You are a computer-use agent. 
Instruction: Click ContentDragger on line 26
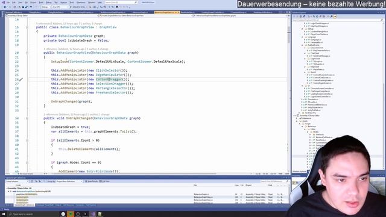109,79
